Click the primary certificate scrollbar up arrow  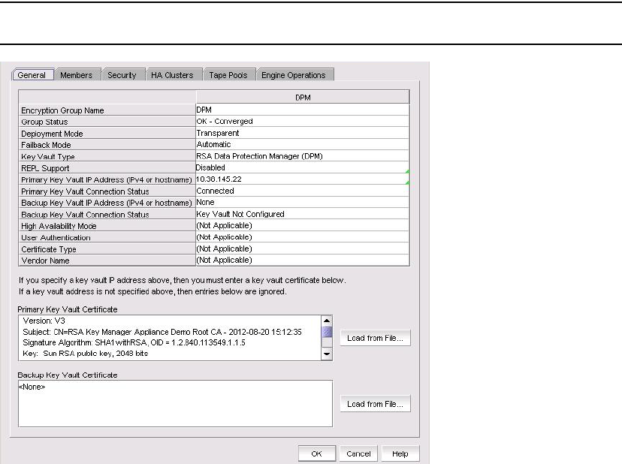click(327, 321)
